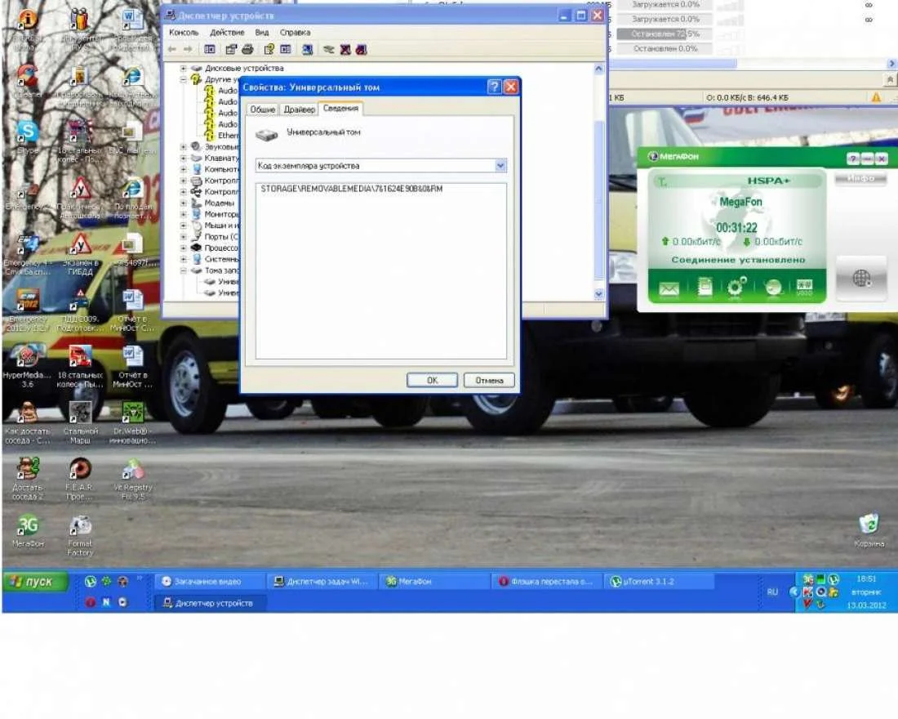Image resolution: width=898 pixels, height=719 pixels.
Task: Select the Сведения tab
Action: click(x=340, y=109)
